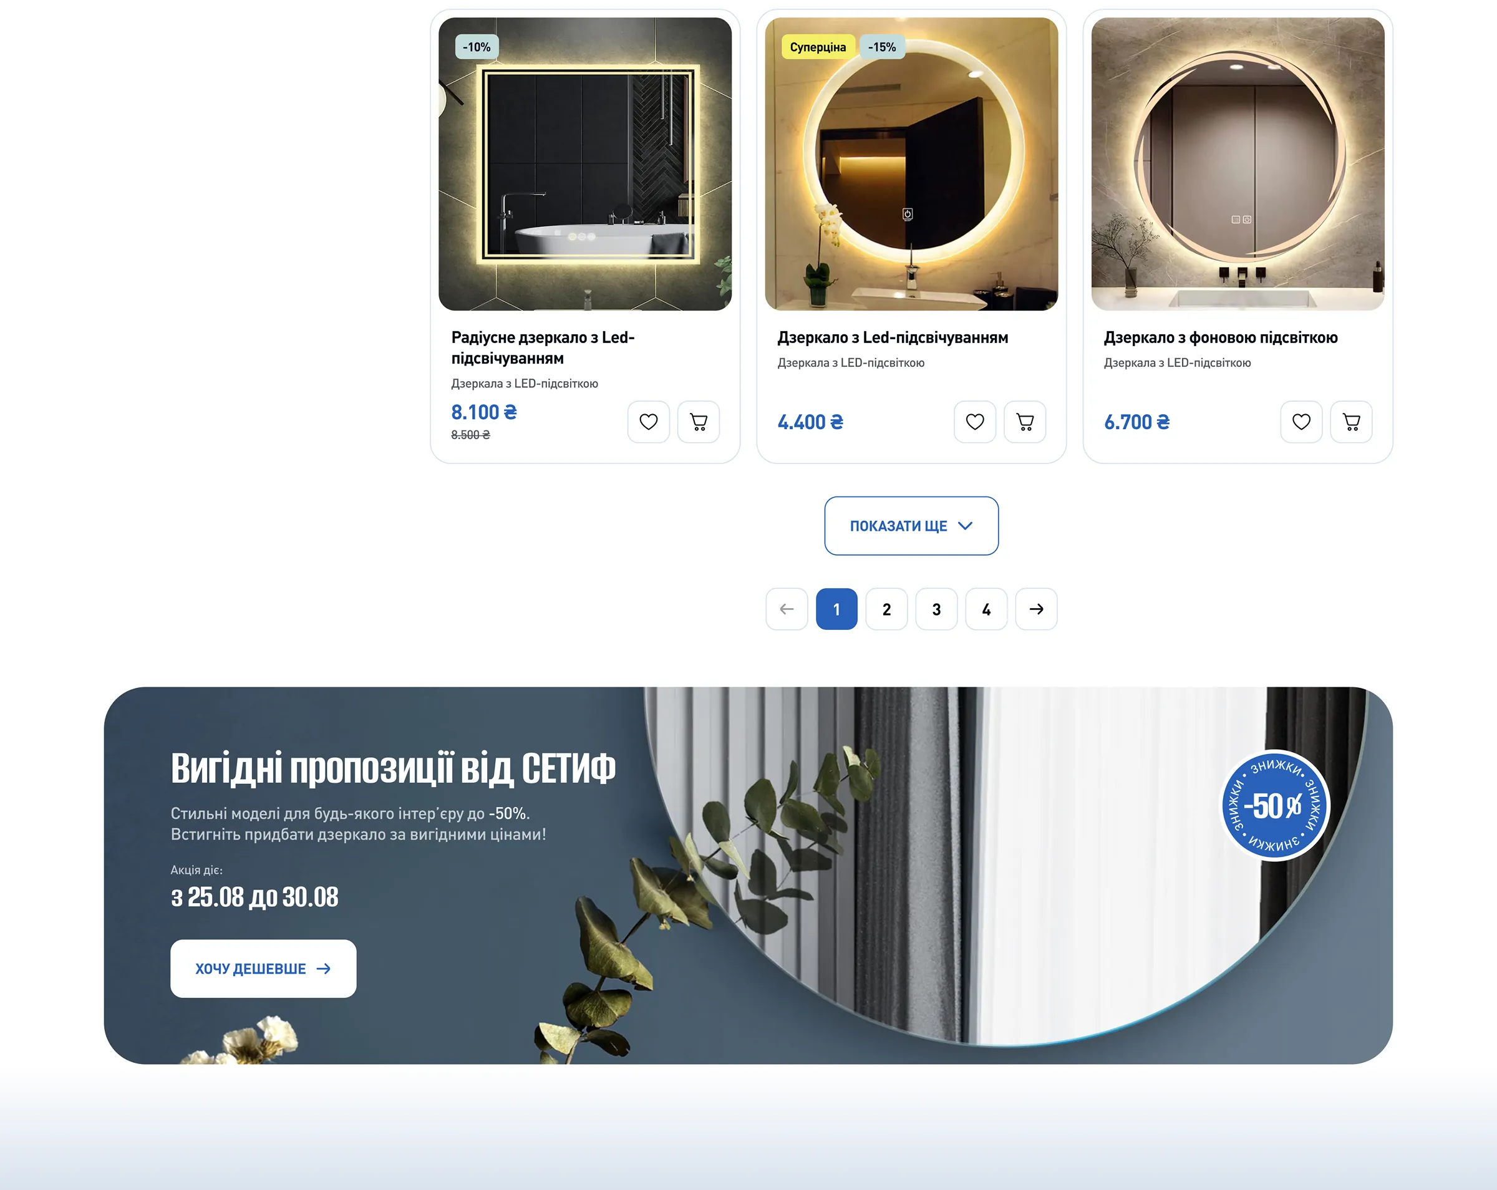Click the -15% discount badge
This screenshot has height=1190, width=1497.
coord(882,47)
